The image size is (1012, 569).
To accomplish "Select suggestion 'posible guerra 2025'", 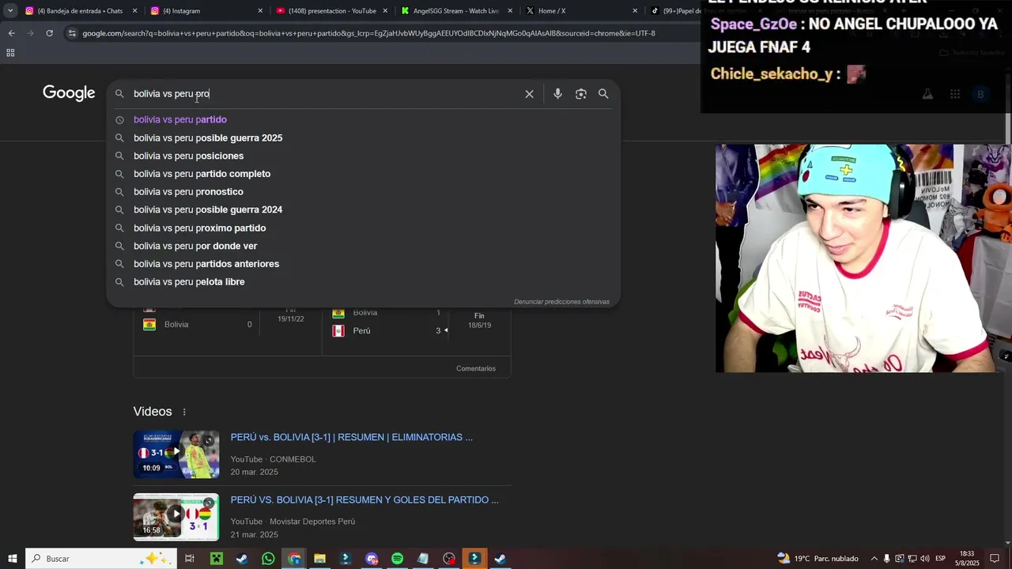I will tap(363, 138).
